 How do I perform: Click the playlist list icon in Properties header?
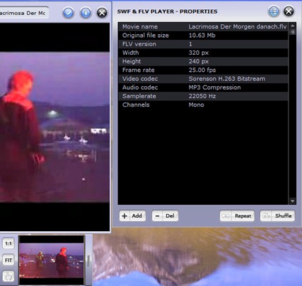tap(274, 11)
